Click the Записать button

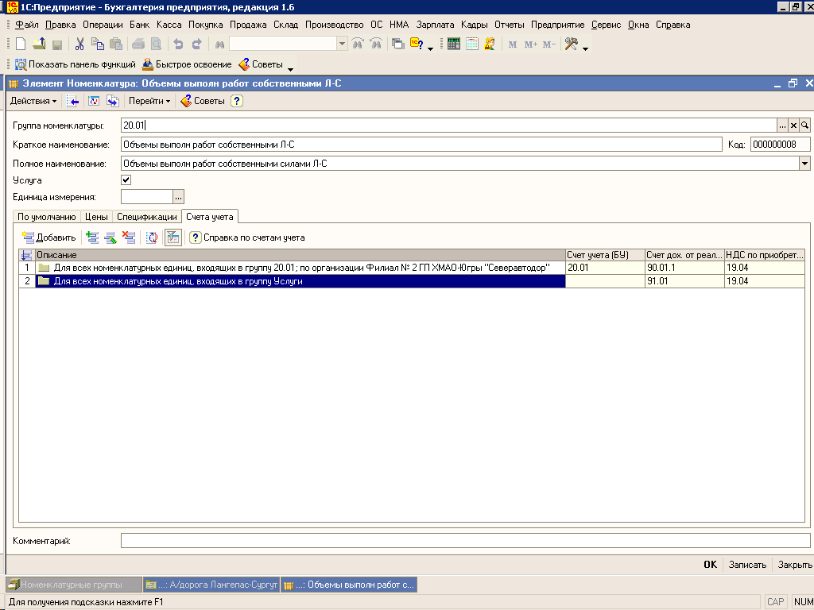(746, 565)
